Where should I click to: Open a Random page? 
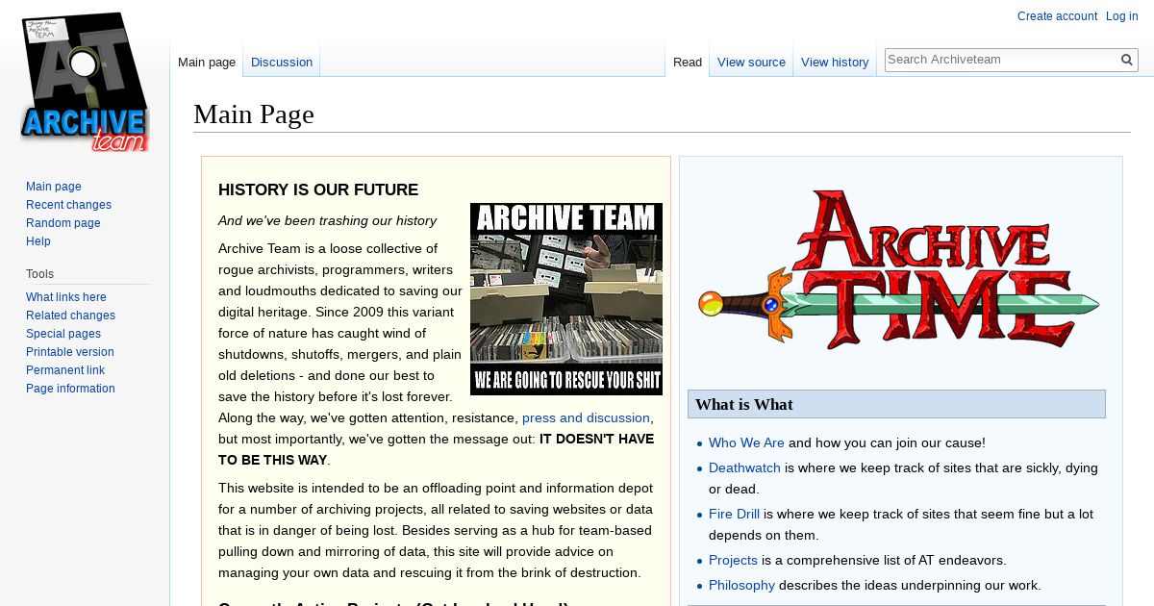[x=63, y=223]
